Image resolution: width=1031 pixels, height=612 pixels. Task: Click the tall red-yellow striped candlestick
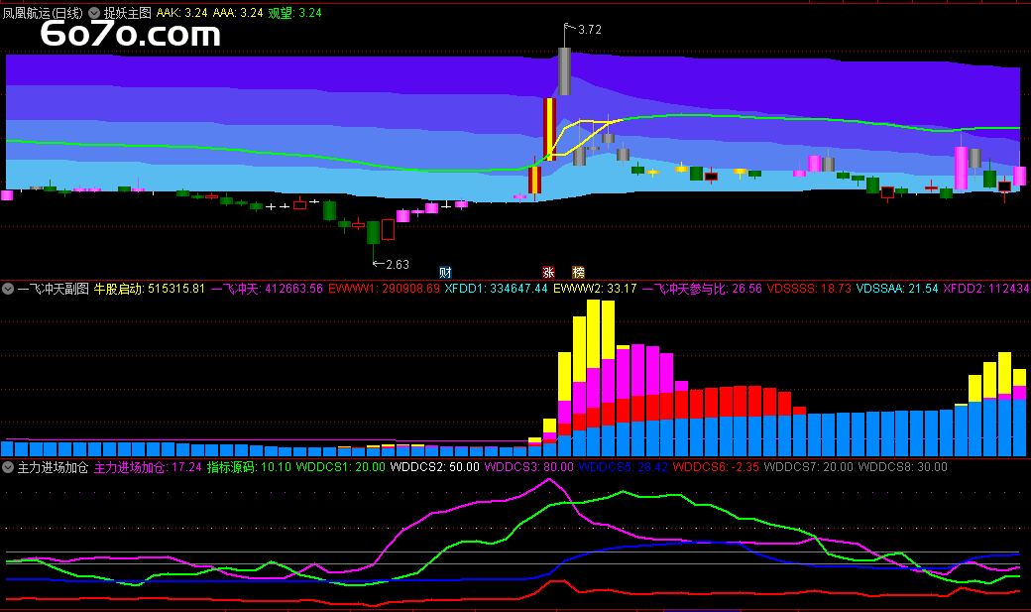pyautogui.click(x=549, y=129)
